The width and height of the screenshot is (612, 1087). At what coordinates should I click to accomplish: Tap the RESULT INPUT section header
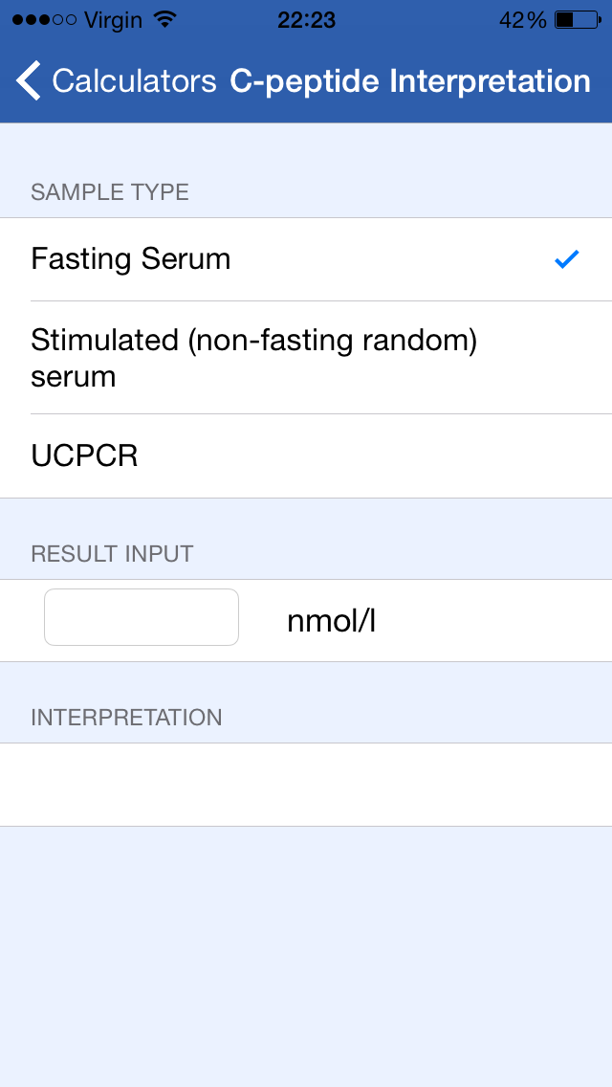112,554
